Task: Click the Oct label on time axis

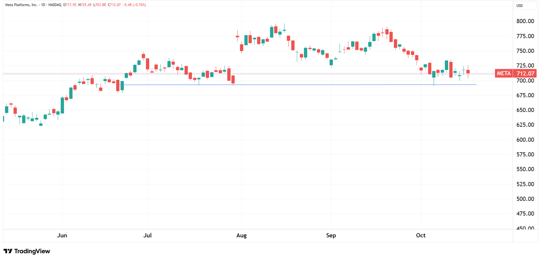Action: [x=421, y=235]
